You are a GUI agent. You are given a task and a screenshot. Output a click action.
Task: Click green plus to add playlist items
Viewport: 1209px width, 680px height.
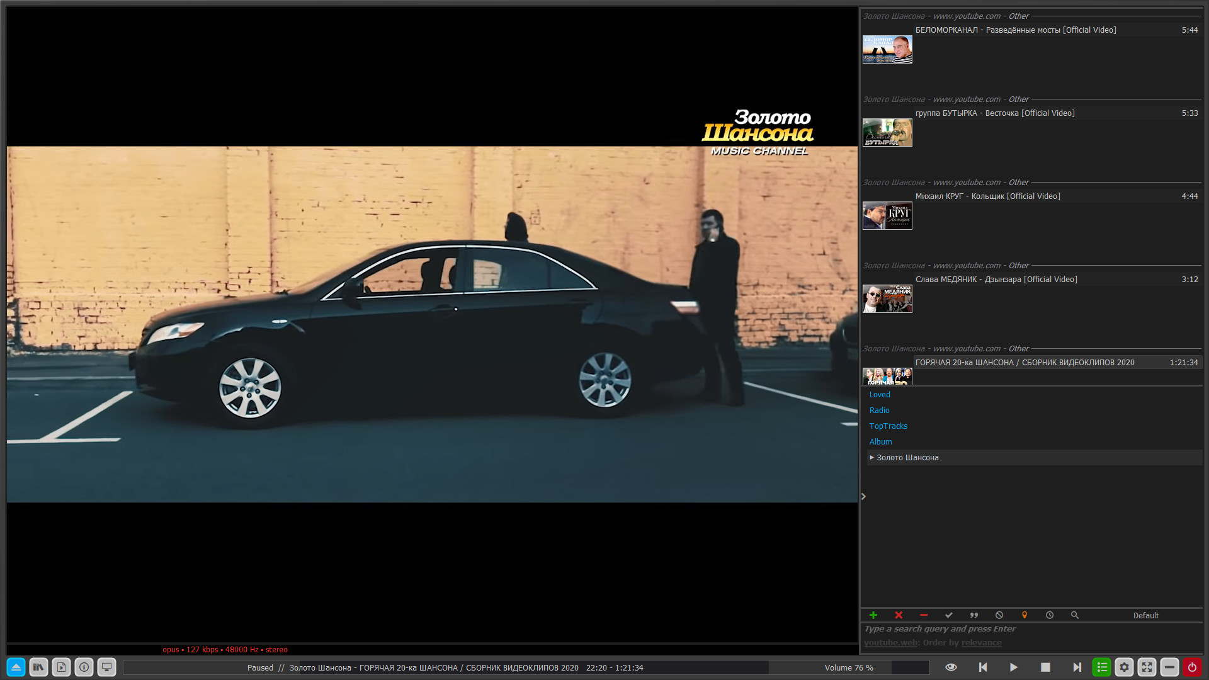(873, 615)
